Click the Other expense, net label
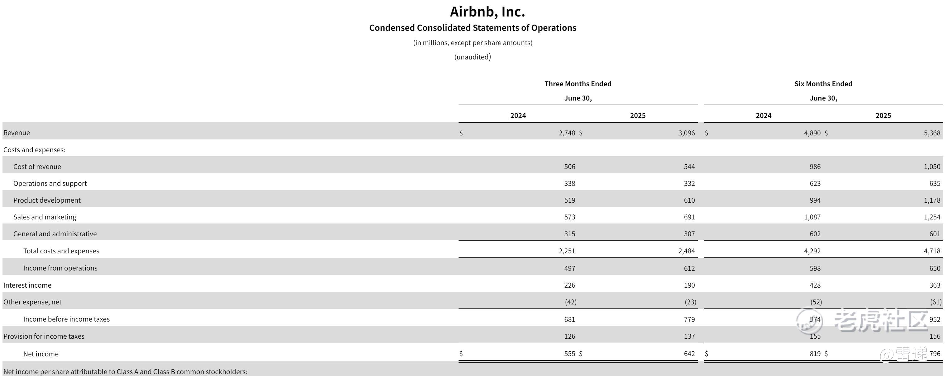 point(32,302)
